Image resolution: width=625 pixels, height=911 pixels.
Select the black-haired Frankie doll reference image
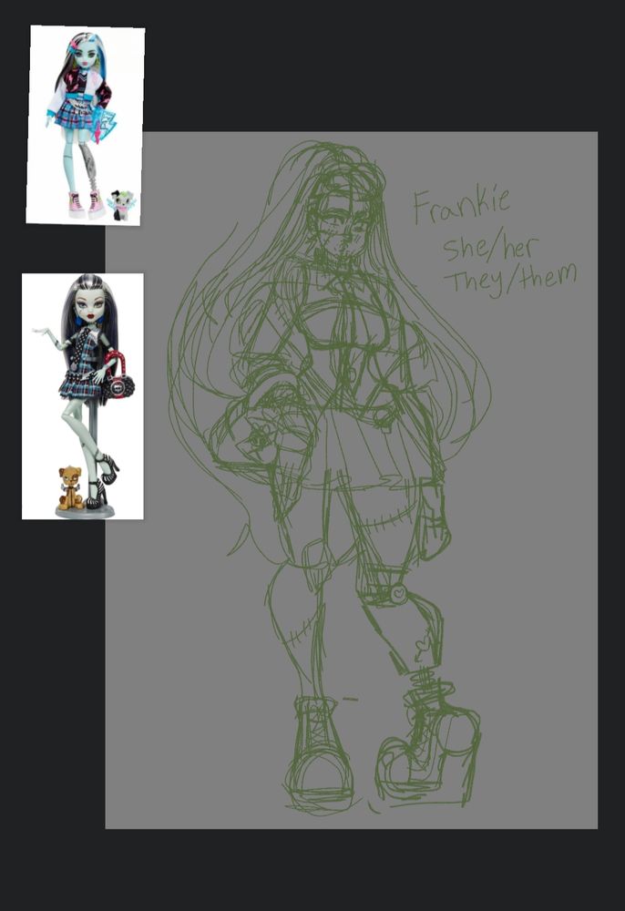click(x=83, y=396)
